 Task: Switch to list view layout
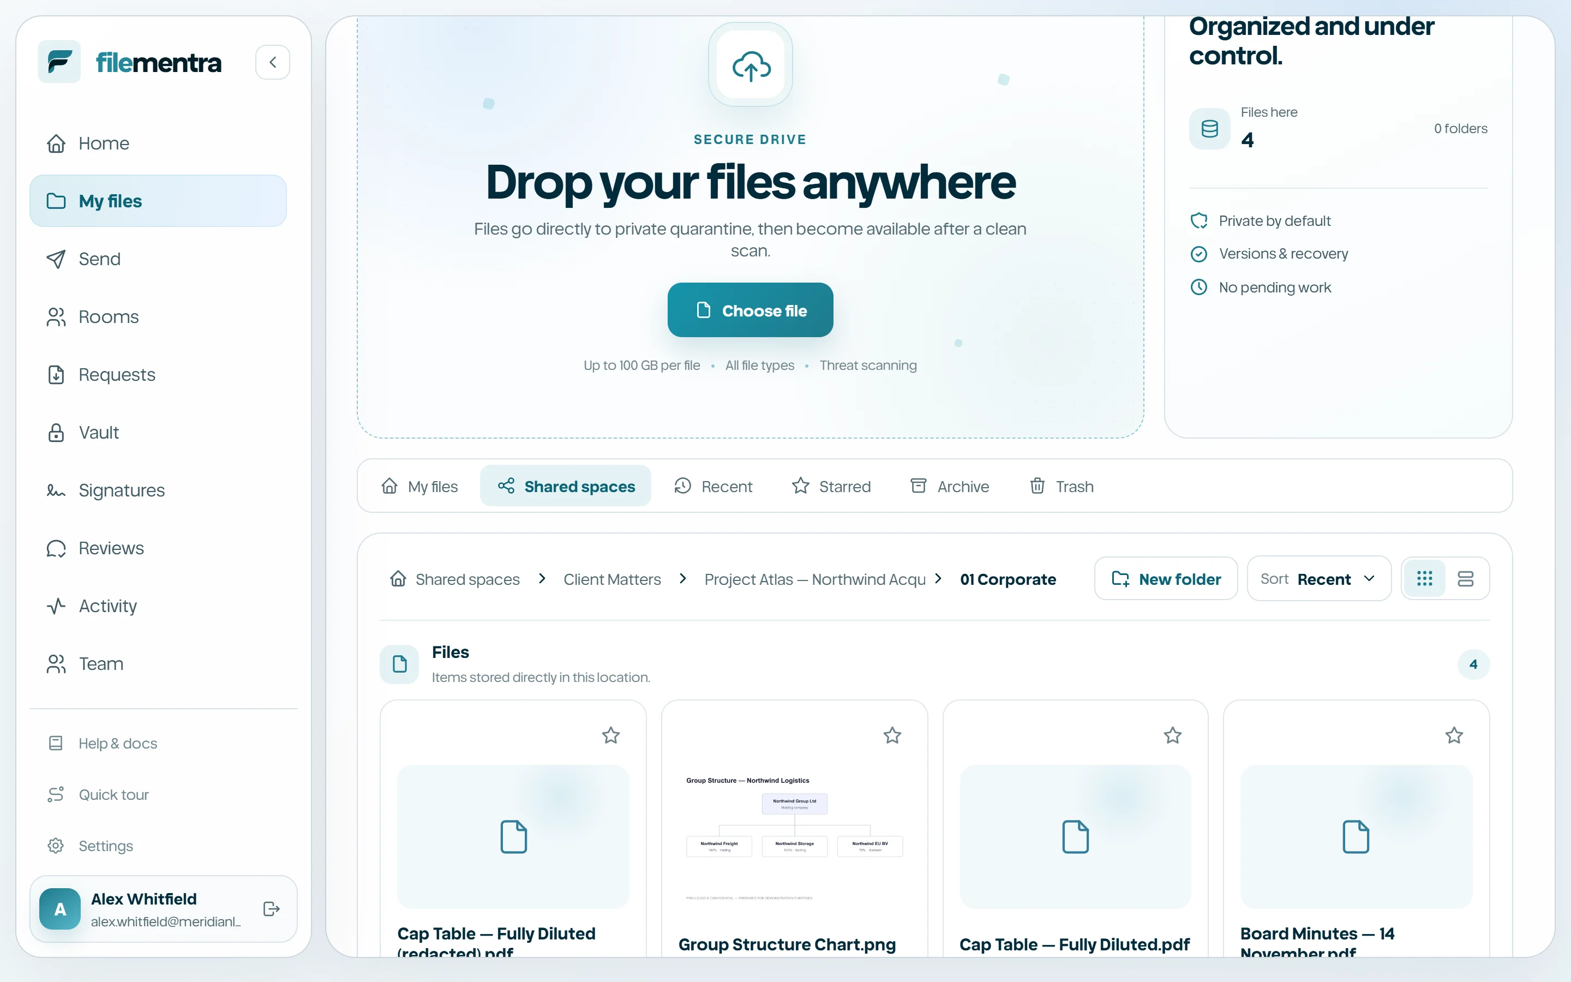[1465, 579]
